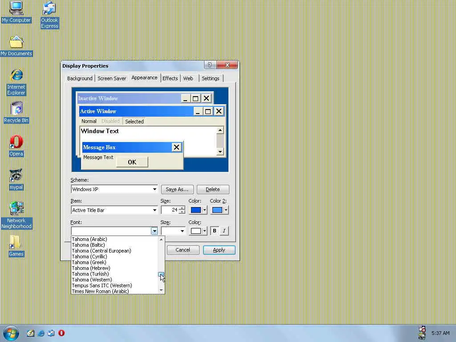
Task: Open the item Color picker dropdown arrow
Action: click(x=204, y=210)
